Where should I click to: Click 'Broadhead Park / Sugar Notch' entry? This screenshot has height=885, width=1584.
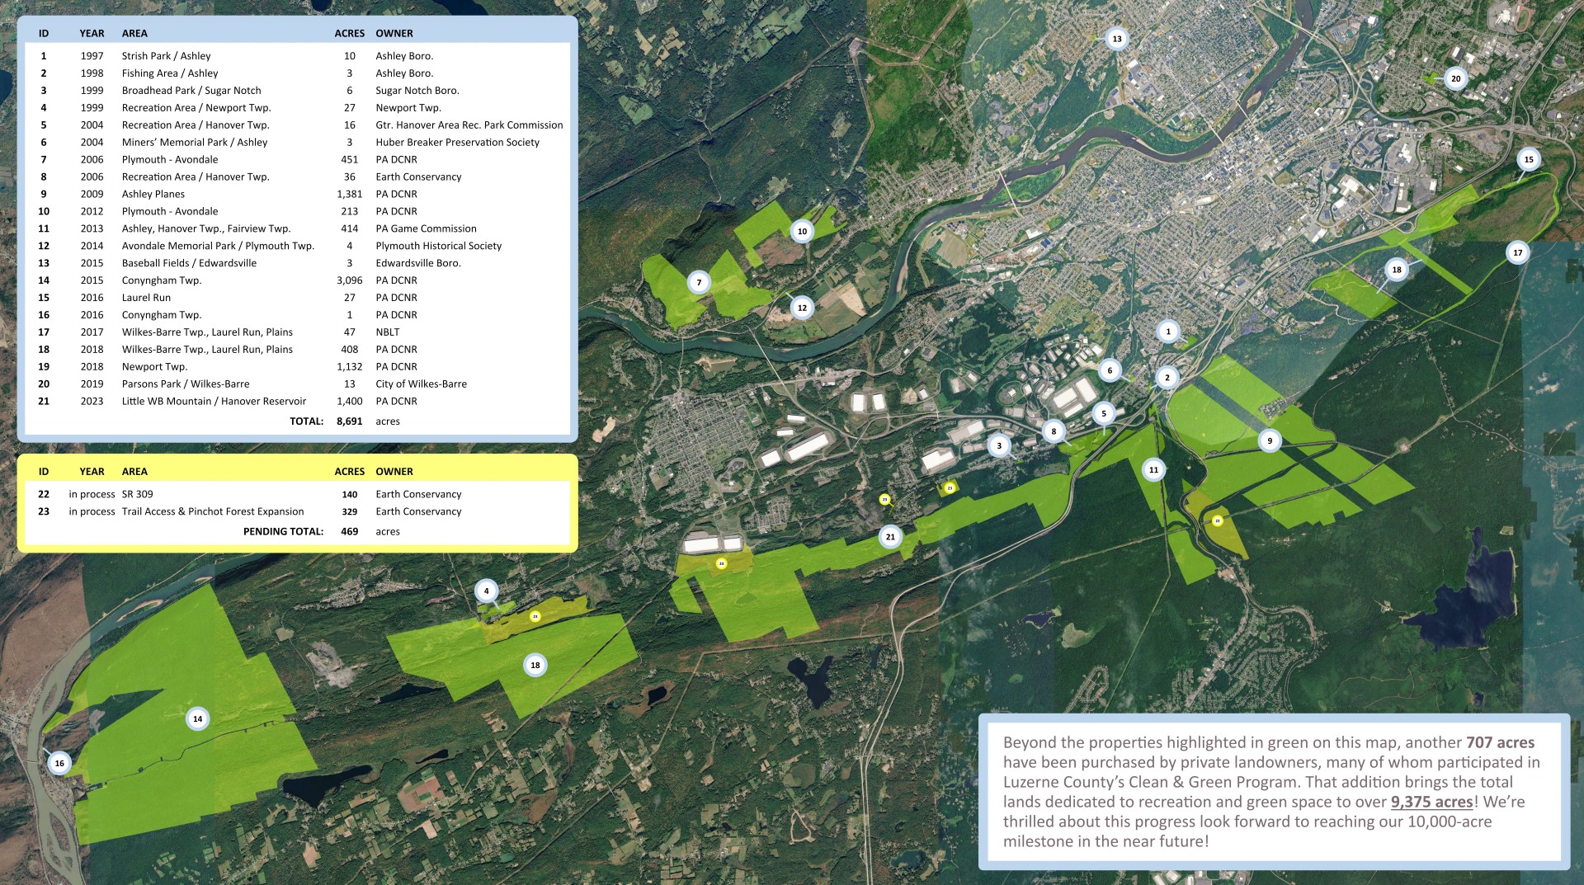191,91
